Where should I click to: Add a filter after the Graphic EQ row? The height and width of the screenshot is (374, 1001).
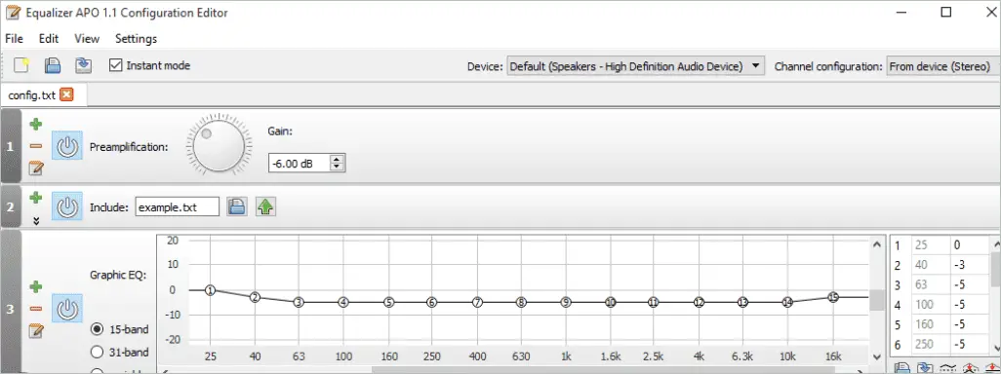36,286
